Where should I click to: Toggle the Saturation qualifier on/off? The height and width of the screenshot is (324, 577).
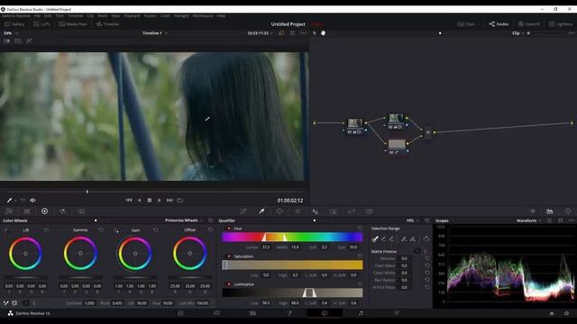click(228, 256)
